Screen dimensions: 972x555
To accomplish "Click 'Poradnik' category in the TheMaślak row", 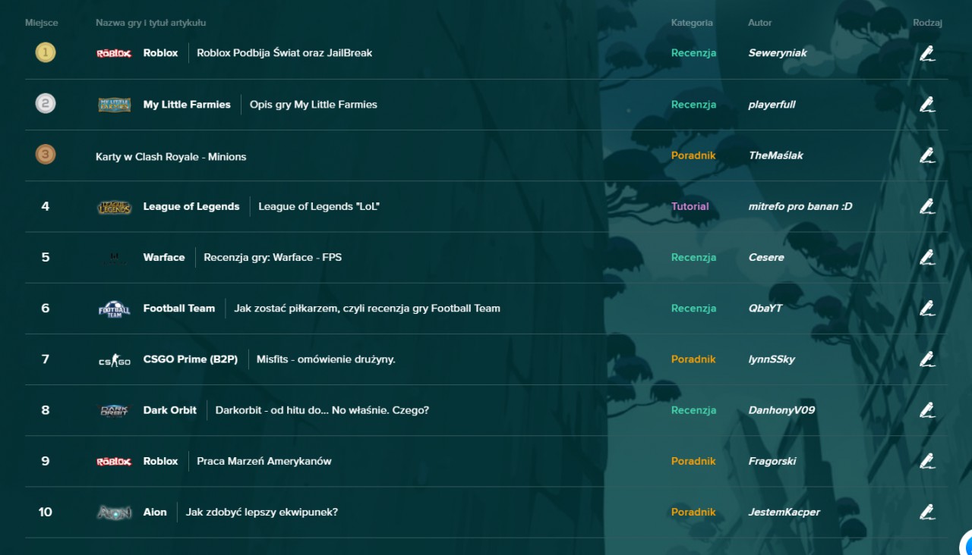I will pos(693,155).
